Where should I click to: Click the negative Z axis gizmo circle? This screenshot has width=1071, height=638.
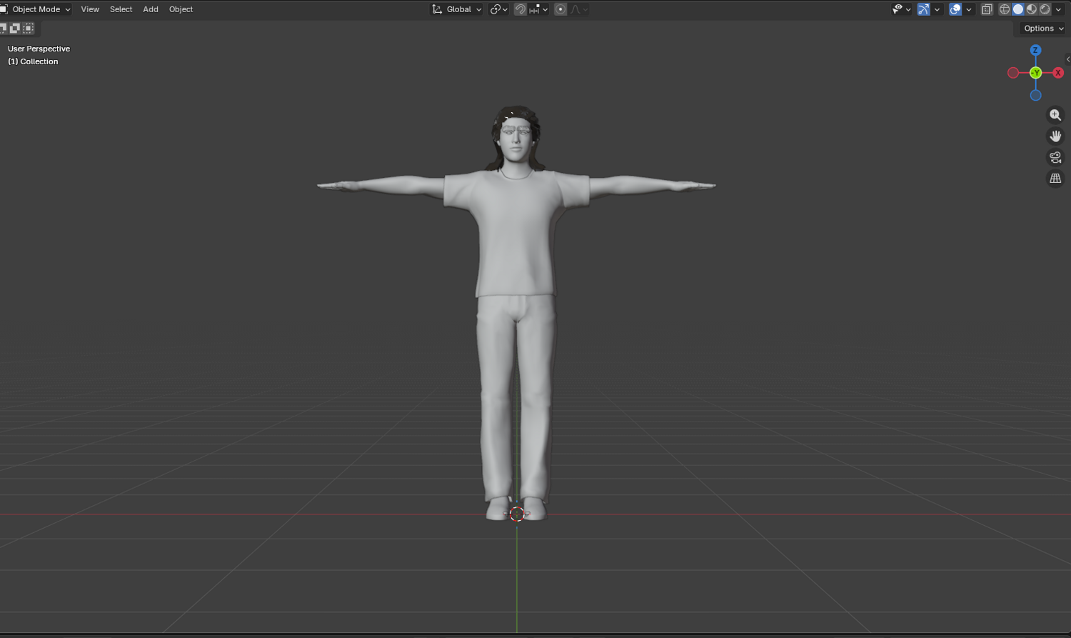[1035, 95]
